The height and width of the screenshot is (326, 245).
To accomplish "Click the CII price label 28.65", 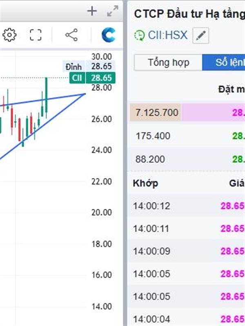I will (x=92, y=78).
